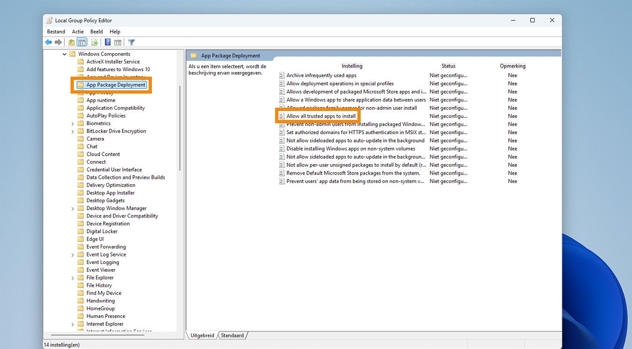Select the HomeGroup folder
This screenshot has width=632, height=349.
coord(100,309)
